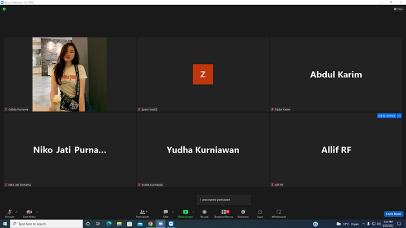Image resolution: width=406 pixels, height=228 pixels.
Task: Click the Leave Room button
Action: click(393, 214)
